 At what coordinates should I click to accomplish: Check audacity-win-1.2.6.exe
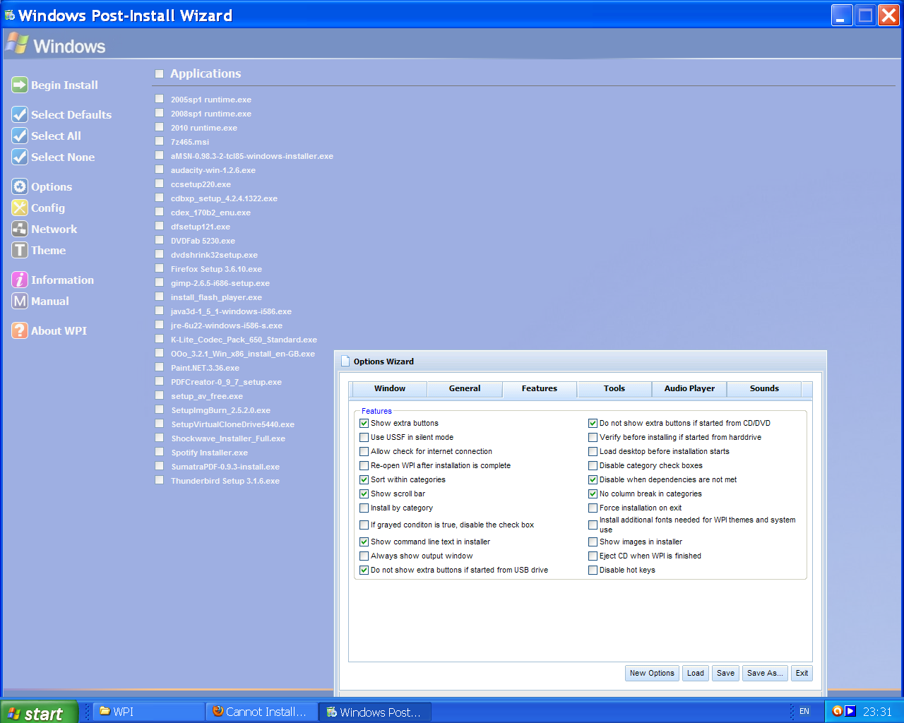coord(160,169)
